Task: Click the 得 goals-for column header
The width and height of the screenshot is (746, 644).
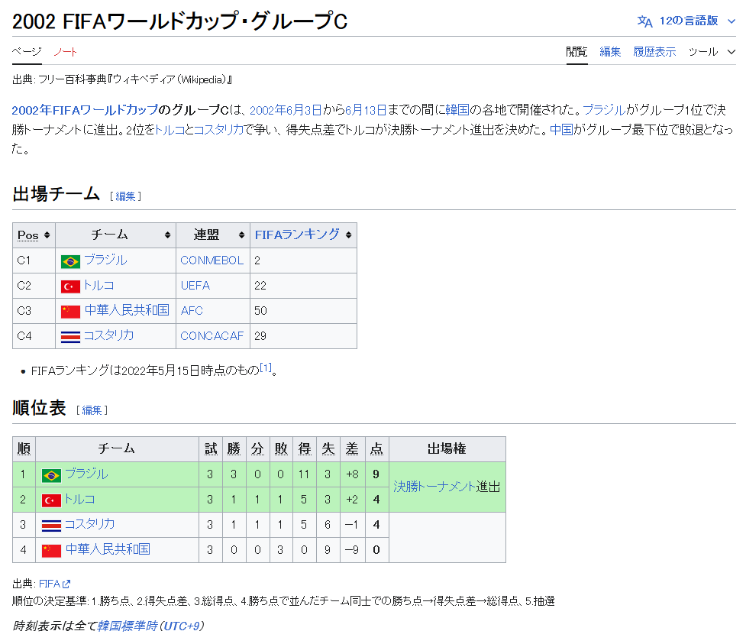Action: tap(305, 449)
